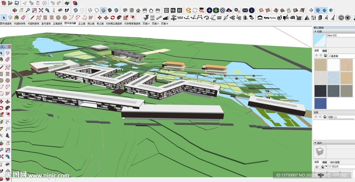Open 统计信息 tab in components panel
The image size is (355, 182).
[335, 162]
